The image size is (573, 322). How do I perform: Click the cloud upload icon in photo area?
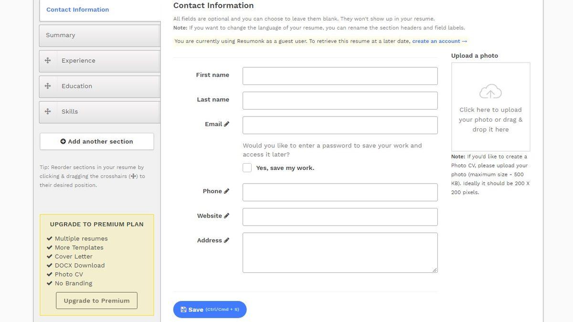click(490, 91)
